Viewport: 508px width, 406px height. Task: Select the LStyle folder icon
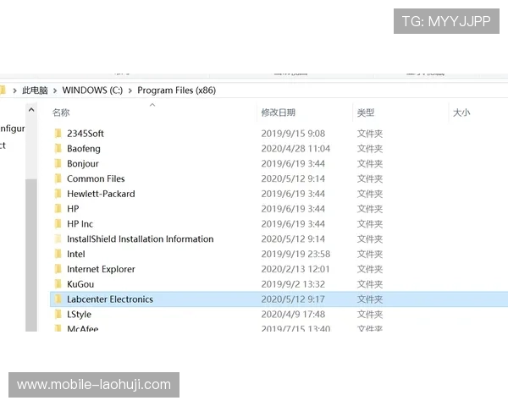point(58,315)
